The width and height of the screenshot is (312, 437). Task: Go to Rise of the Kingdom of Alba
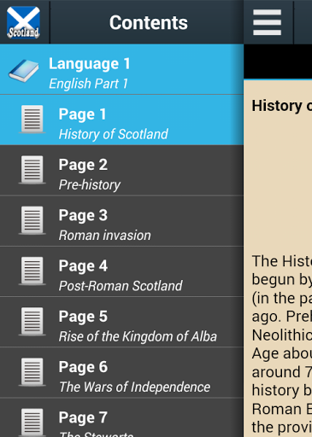coord(121,322)
